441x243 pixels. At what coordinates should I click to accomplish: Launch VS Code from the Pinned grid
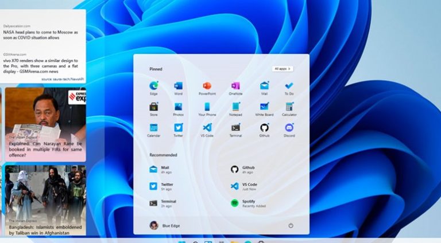(x=207, y=130)
